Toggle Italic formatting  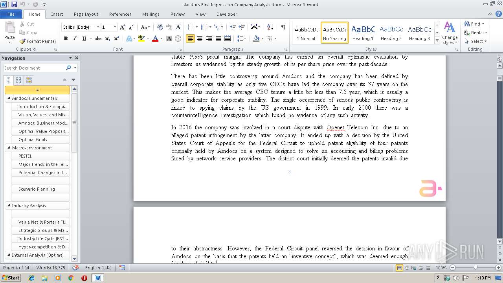pyautogui.click(x=75, y=39)
